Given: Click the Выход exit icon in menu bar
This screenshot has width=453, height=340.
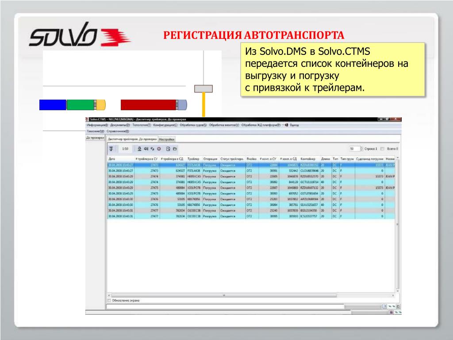Looking at the screenshot, I should (x=287, y=125).
